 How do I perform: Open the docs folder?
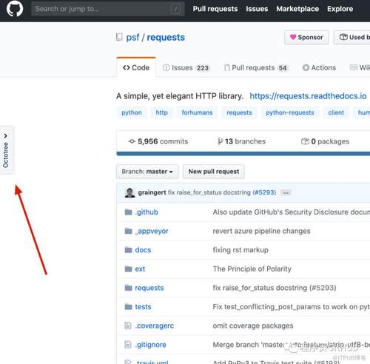143,250
